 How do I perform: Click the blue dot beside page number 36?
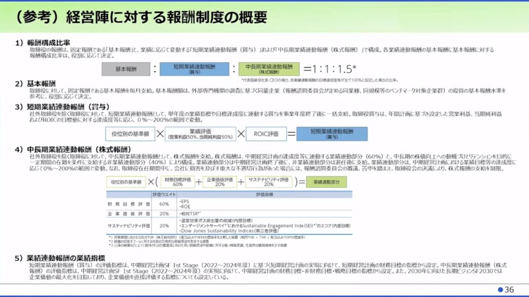point(501,289)
